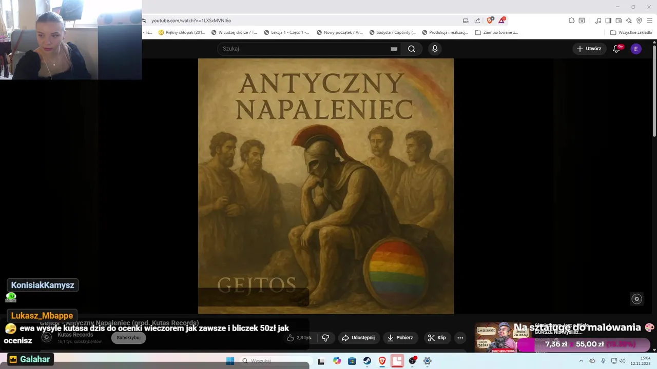The width and height of the screenshot is (657, 369).
Task: Start voice search with microphone icon
Action: (x=435, y=49)
